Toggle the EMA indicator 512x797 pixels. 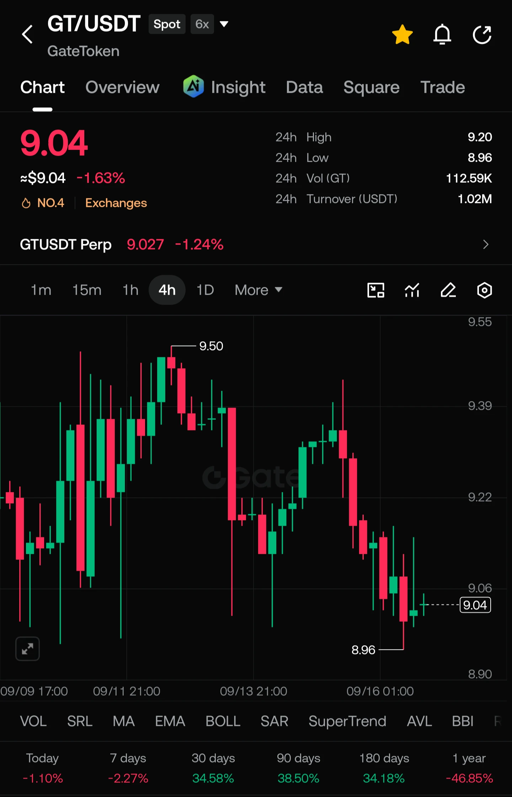click(170, 721)
